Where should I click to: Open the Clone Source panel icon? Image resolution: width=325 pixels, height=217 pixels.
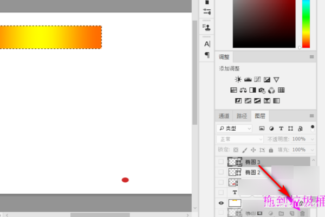pos(207,27)
